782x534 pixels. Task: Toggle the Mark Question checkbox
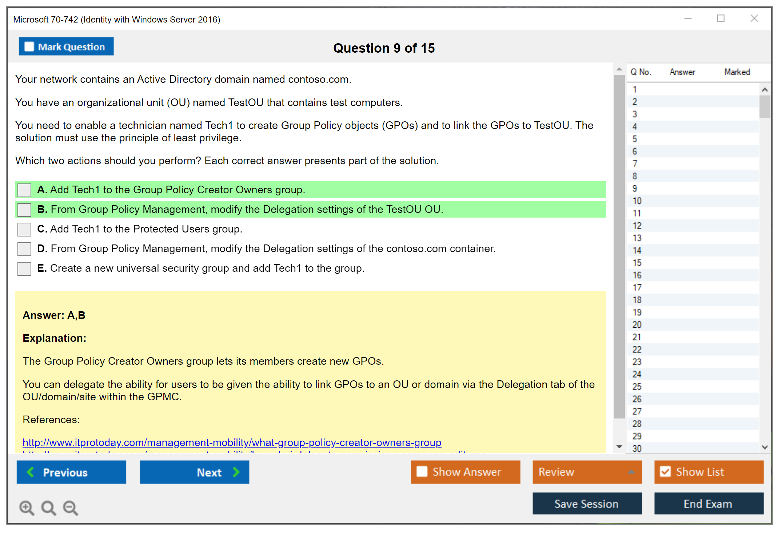pos(29,46)
